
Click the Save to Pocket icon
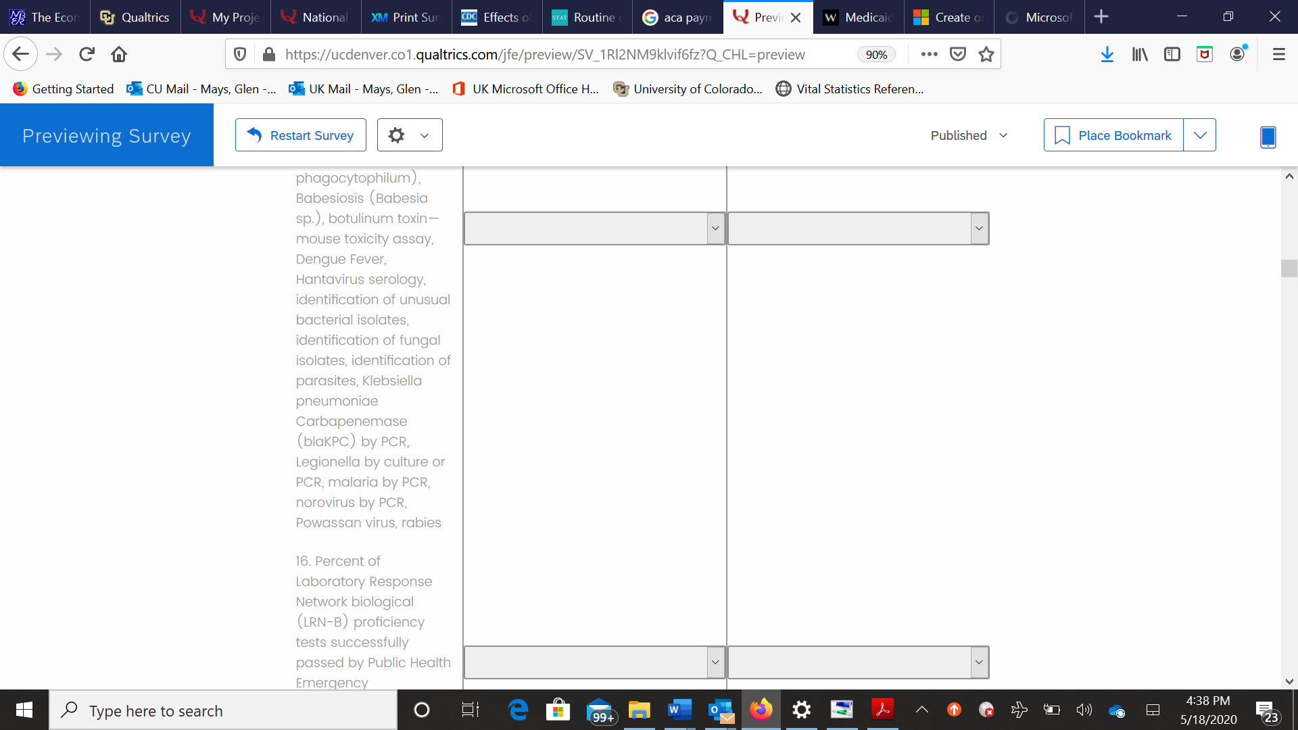(x=958, y=54)
